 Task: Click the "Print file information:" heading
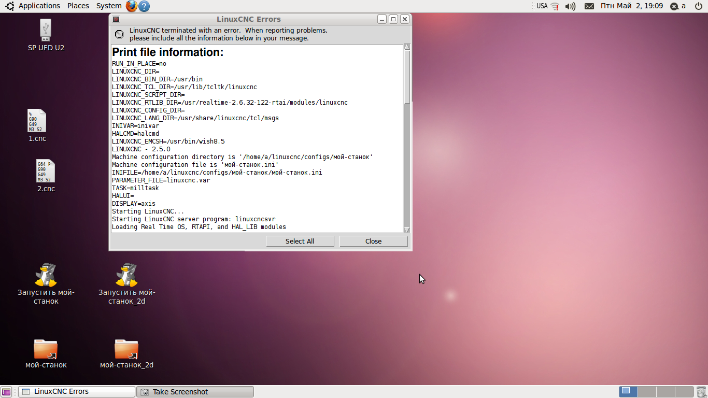[x=168, y=52]
